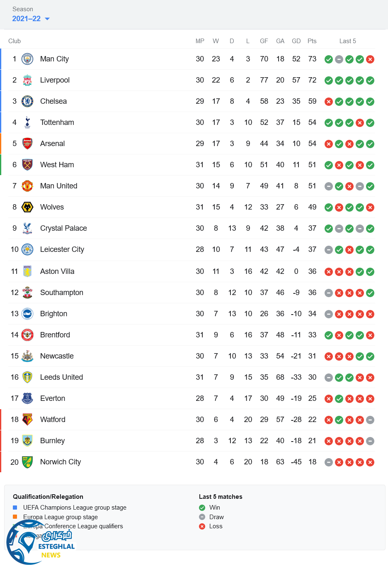Screen dimensions: 388x576
Task: Click the GD column header
Action: pos(296,41)
